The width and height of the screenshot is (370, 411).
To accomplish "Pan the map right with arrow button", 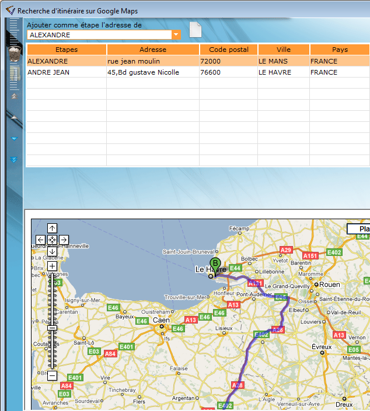I will pos(64,240).
